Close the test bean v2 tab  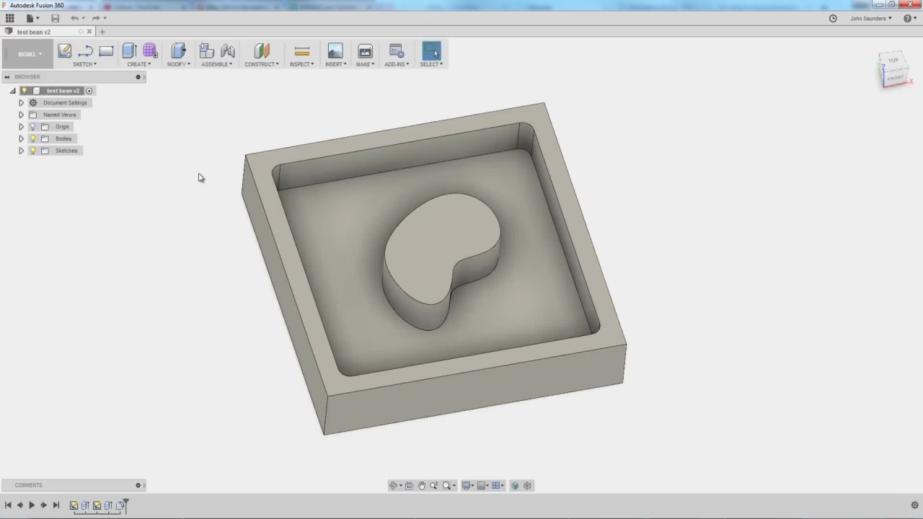pos(89,32)
